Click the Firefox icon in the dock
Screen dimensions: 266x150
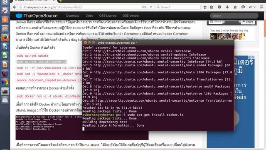click(x=5, y=37)
